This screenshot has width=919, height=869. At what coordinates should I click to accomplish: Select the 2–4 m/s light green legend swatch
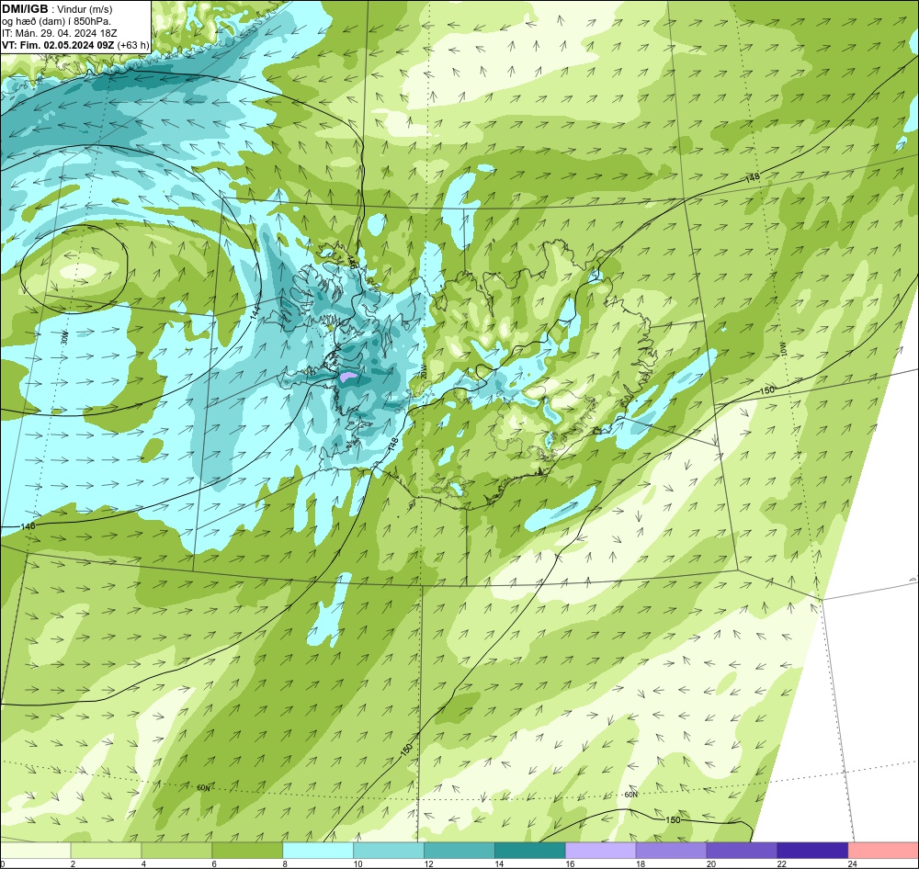point(106,851)
